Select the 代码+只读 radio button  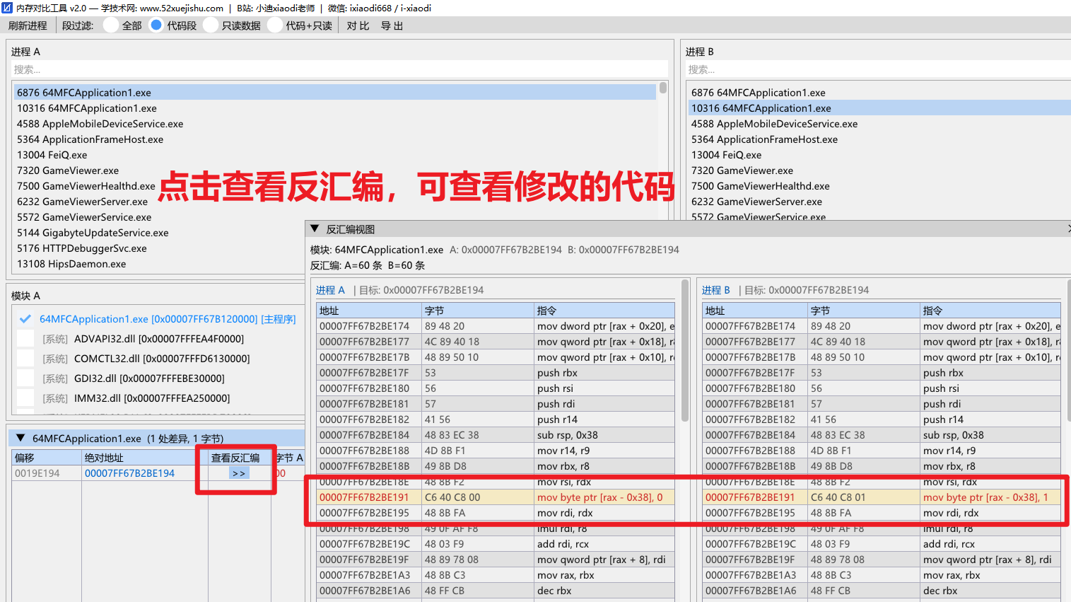(275, 25)
